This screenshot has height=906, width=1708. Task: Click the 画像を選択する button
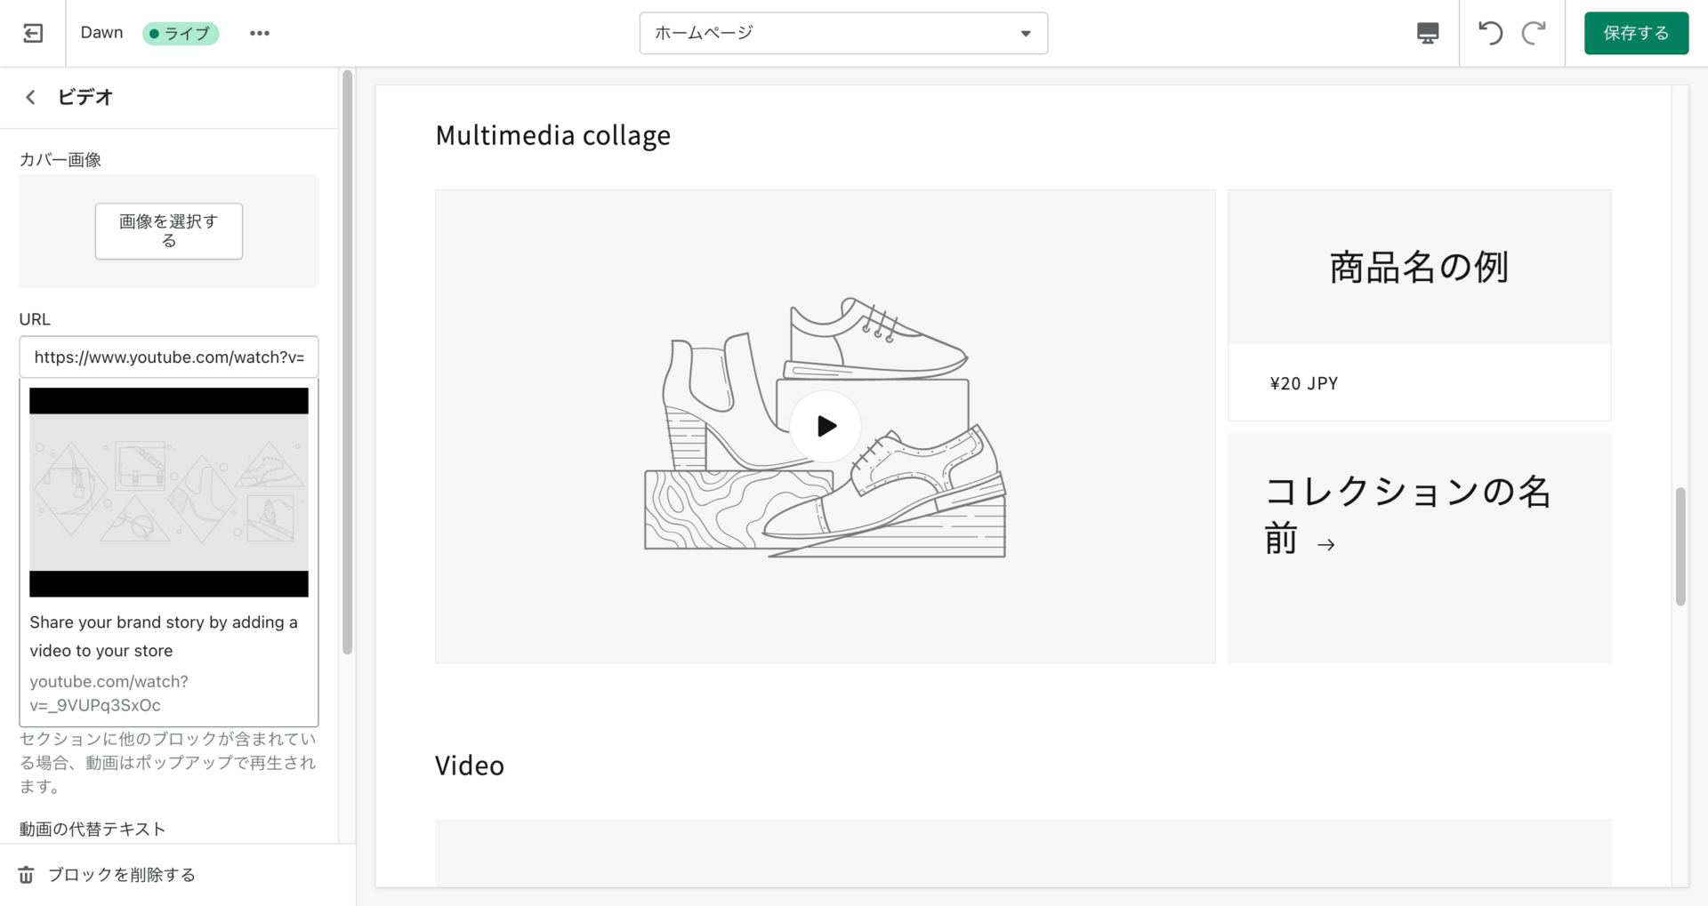(168, 231)
